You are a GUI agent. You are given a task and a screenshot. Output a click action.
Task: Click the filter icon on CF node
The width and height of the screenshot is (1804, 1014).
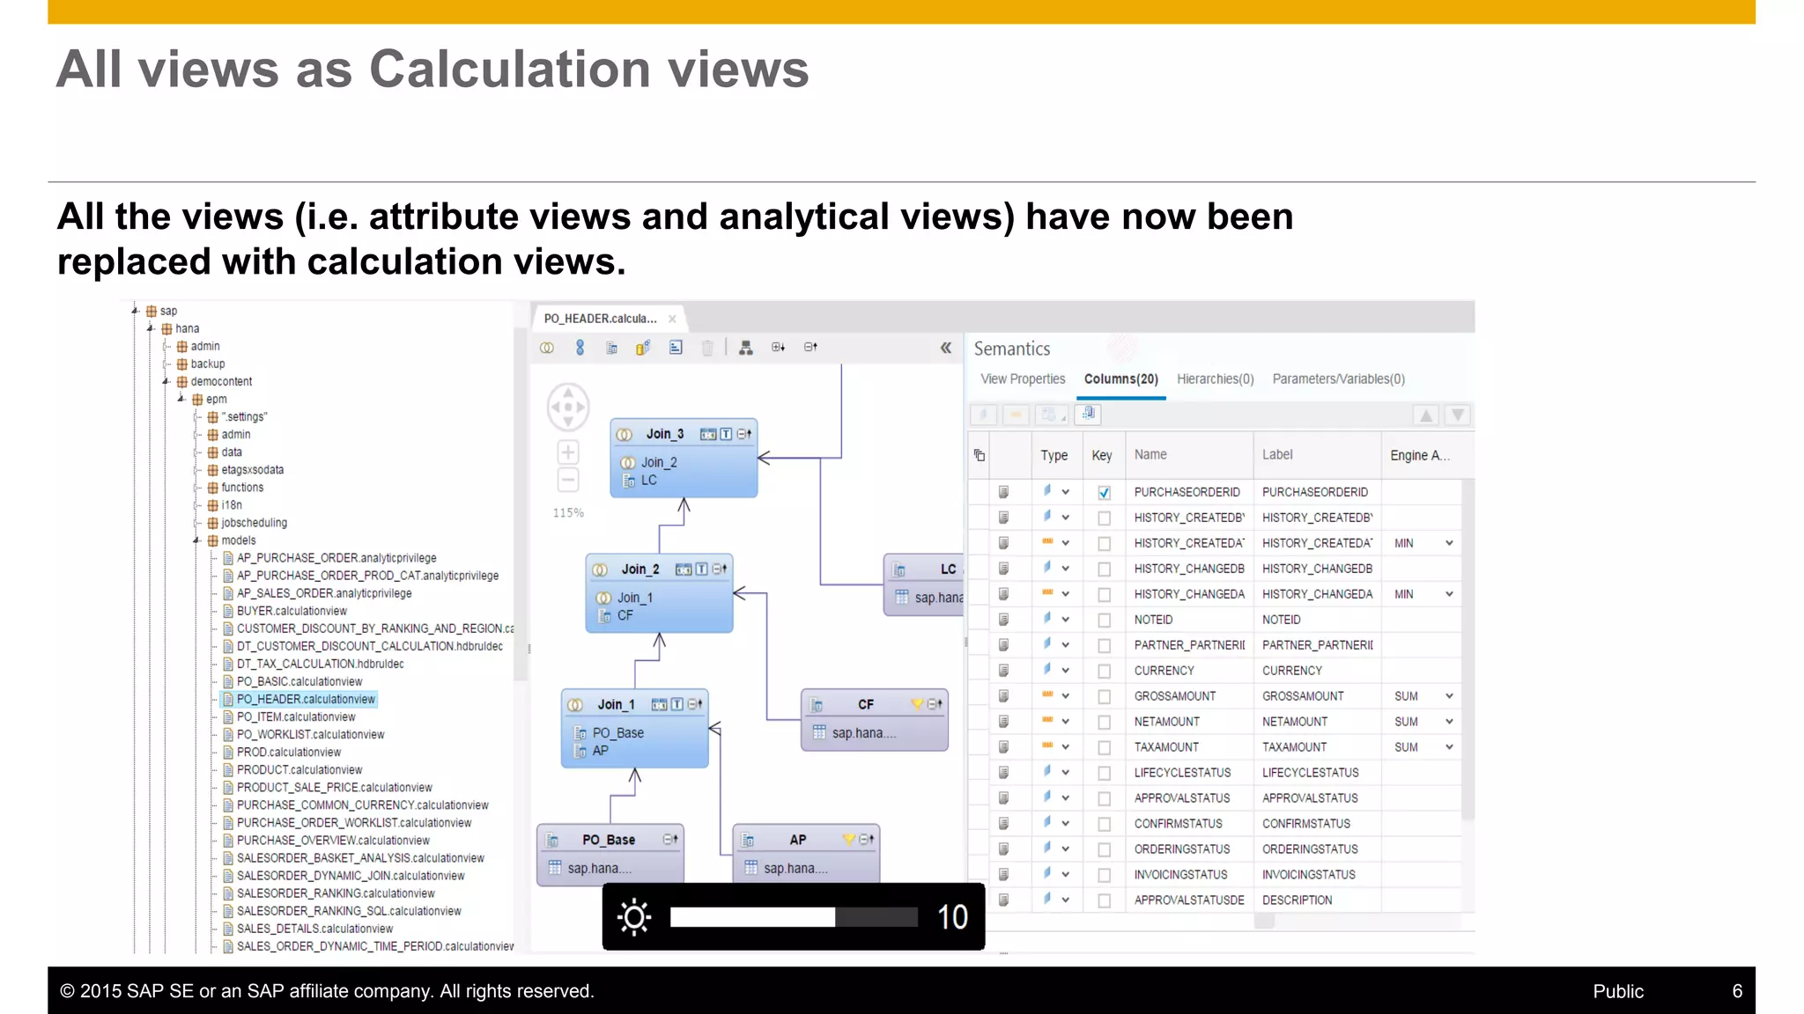[917, 704]
